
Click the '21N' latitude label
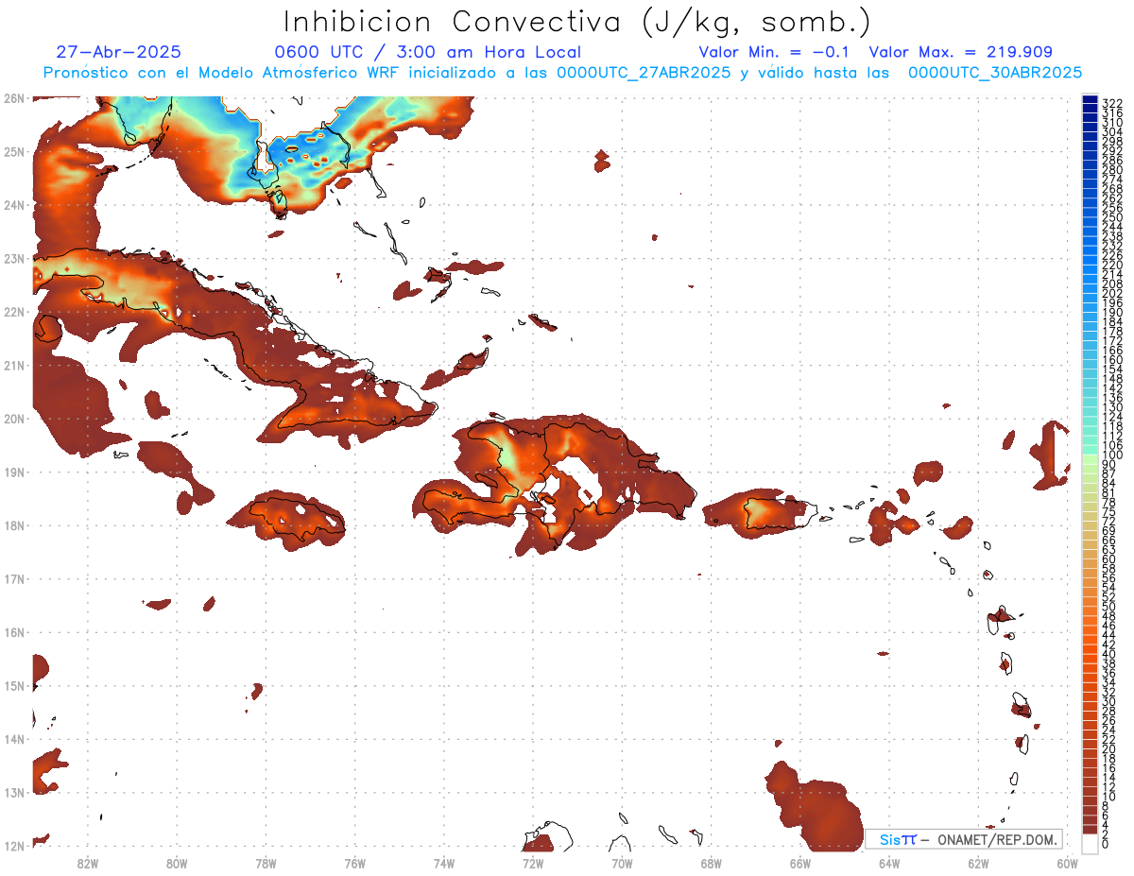click(x=14, y=365)
